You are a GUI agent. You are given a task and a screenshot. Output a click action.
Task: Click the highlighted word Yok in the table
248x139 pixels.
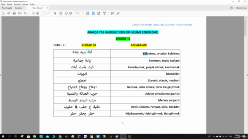point(145,54)
